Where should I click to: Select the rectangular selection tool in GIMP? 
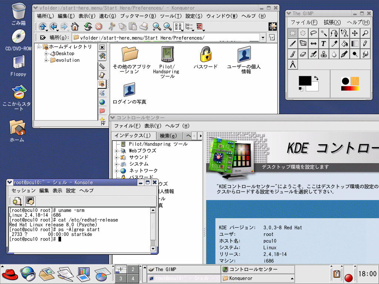[x=293, y=33]
